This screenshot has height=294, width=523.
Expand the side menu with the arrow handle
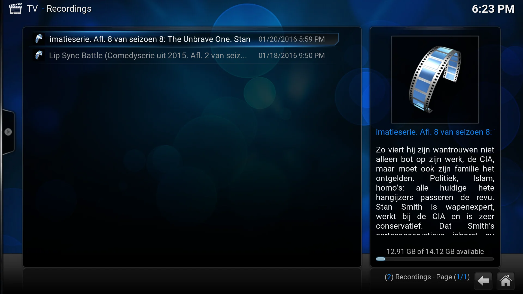click(x=8, y=132)
